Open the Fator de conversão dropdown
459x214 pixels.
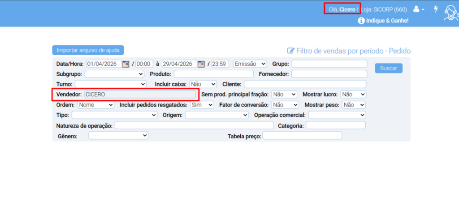(285, 105)
